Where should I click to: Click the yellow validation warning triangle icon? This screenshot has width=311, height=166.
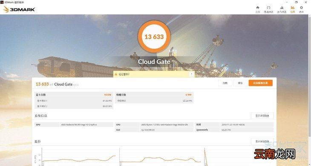(x=116, y=74)
